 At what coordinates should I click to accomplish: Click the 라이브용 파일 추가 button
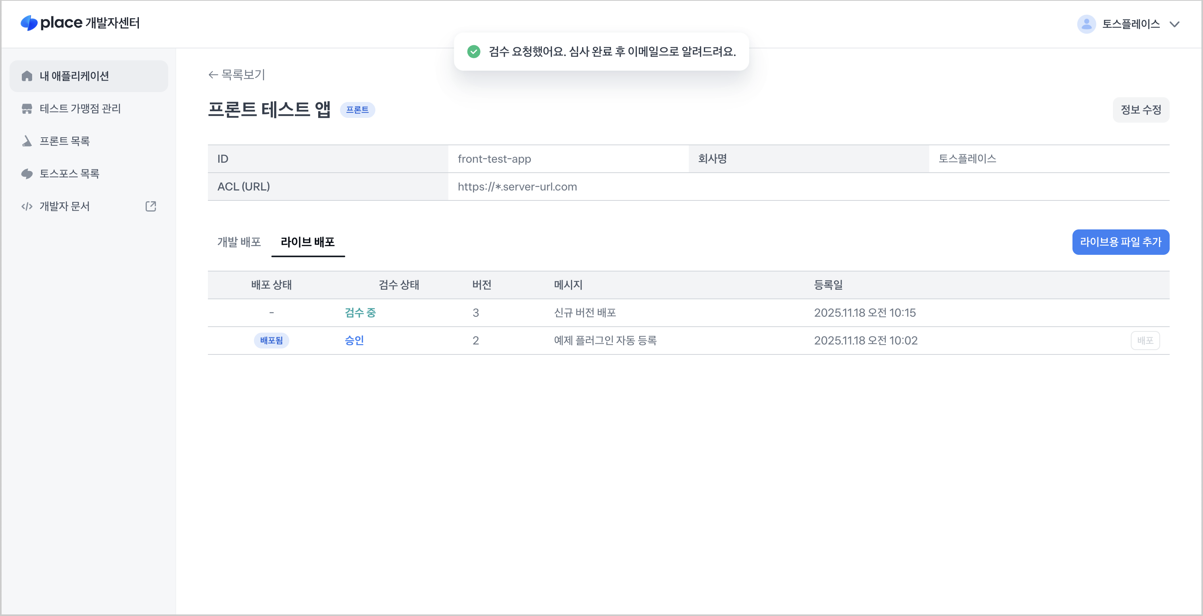pyautogui.click(x=1121, y=242)
